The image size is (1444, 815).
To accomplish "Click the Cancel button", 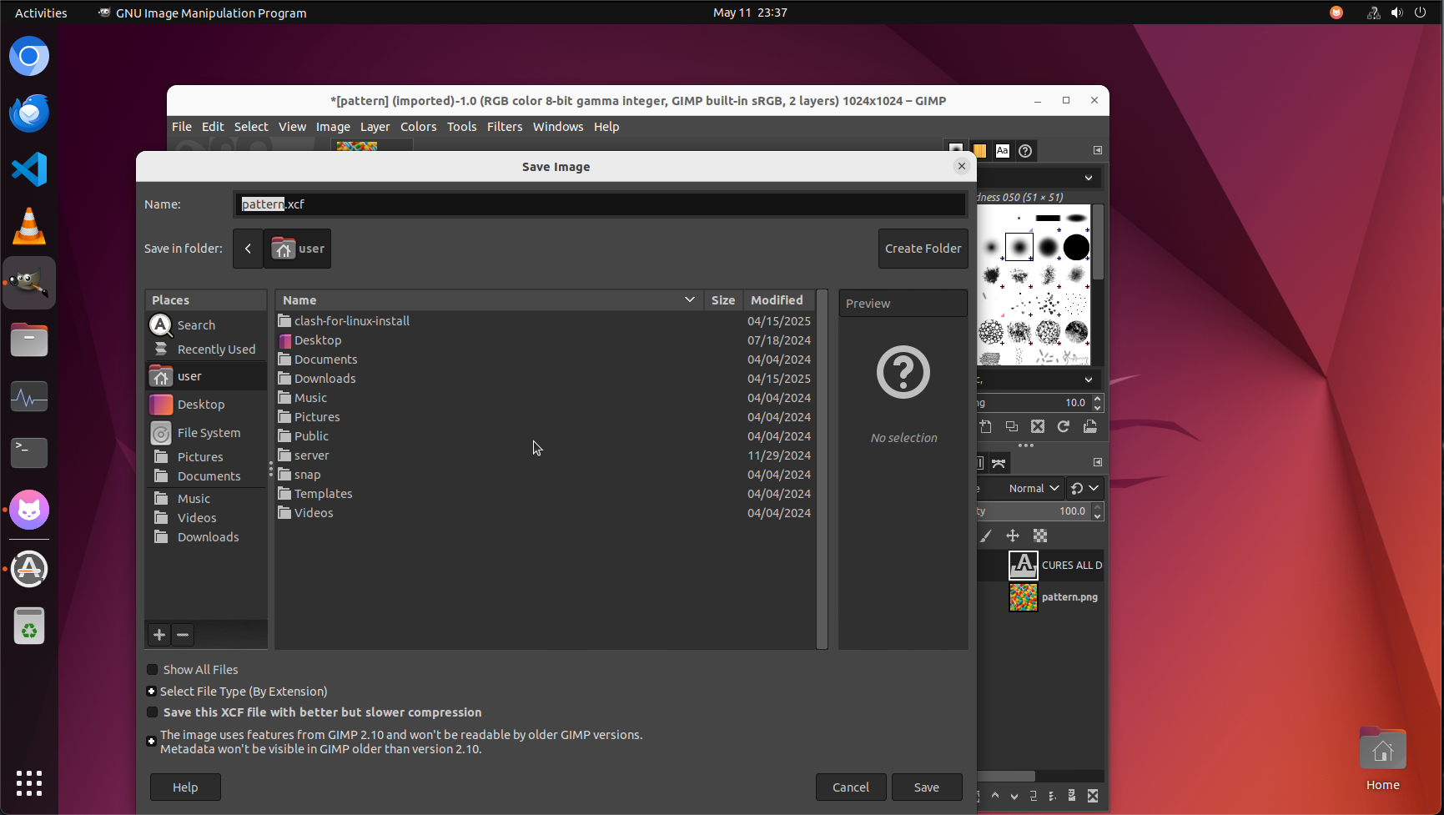I will tap(851, 787).
